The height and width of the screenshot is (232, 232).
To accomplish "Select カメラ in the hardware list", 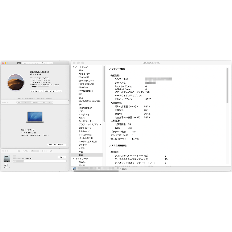I will pos(82,118).
